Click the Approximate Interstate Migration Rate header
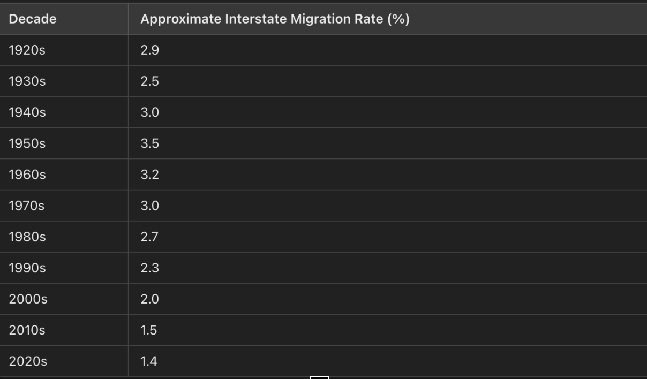The image size is (647, 379). coord(275,19)
